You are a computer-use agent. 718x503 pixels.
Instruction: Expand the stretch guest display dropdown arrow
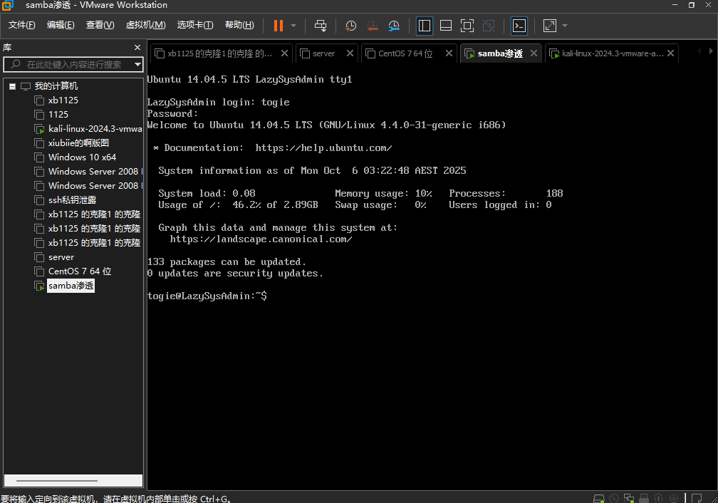tap(565, 26)
